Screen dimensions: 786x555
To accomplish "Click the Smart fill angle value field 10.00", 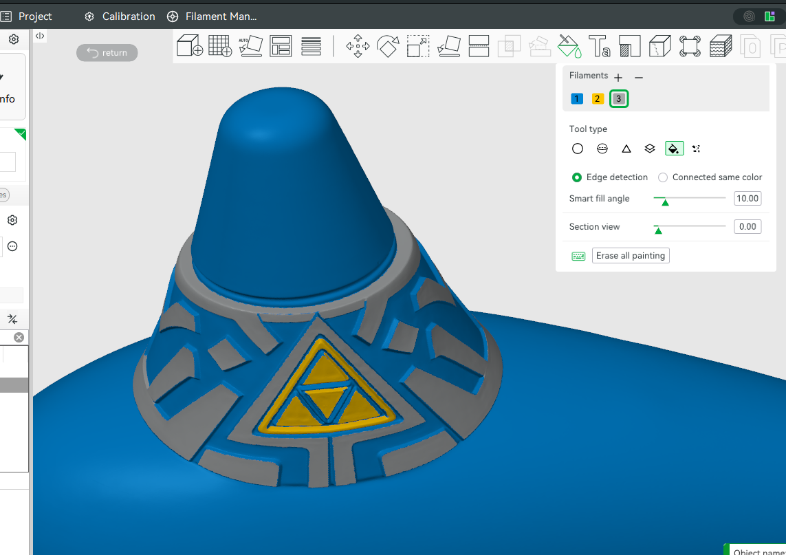I will pos(747,199).
